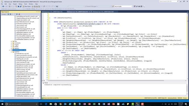Close the Object Explorer panel
This screenshot has height=106, width=189.
click(40, 12)
